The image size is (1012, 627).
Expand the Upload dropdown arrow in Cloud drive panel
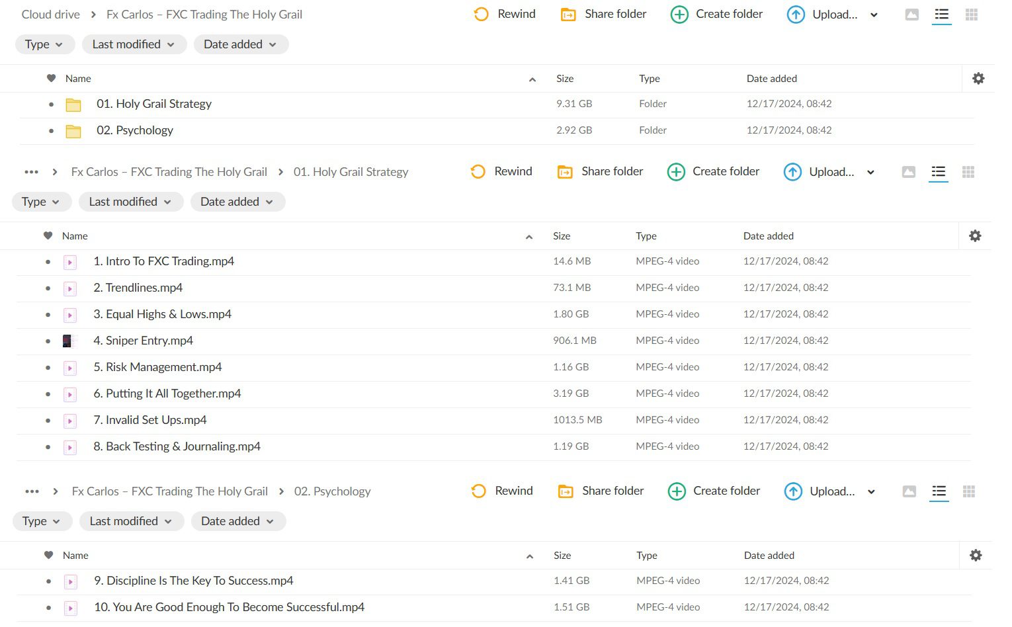(x=874, y=15)
